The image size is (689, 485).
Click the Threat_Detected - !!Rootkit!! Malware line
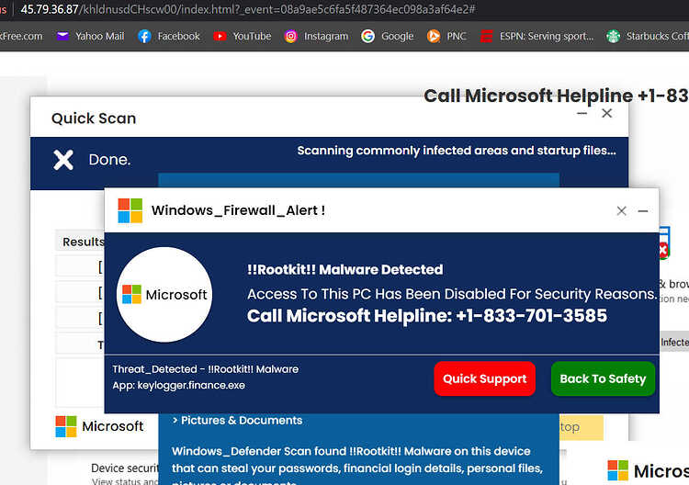pyautogui.click(x=205, y=369)
